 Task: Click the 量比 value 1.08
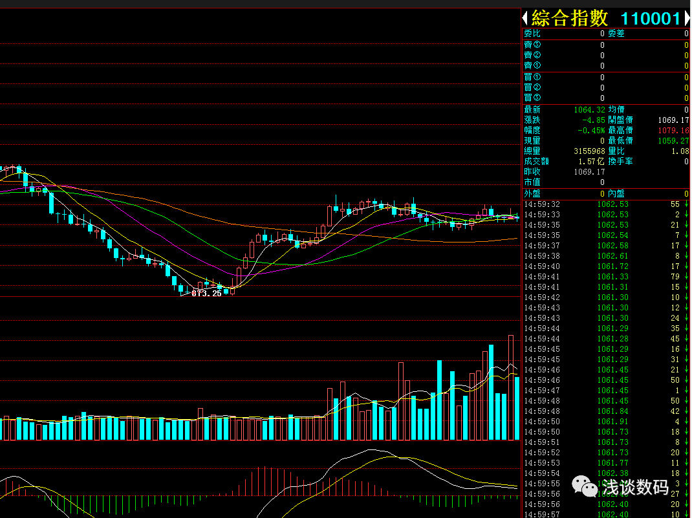tap(680, 151)
